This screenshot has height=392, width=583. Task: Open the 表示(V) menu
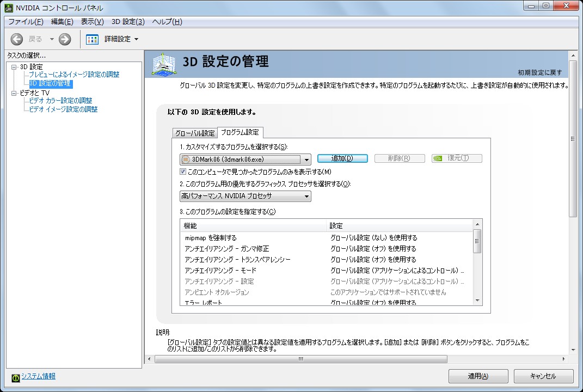pyautogui.click(x=92, y=22)
